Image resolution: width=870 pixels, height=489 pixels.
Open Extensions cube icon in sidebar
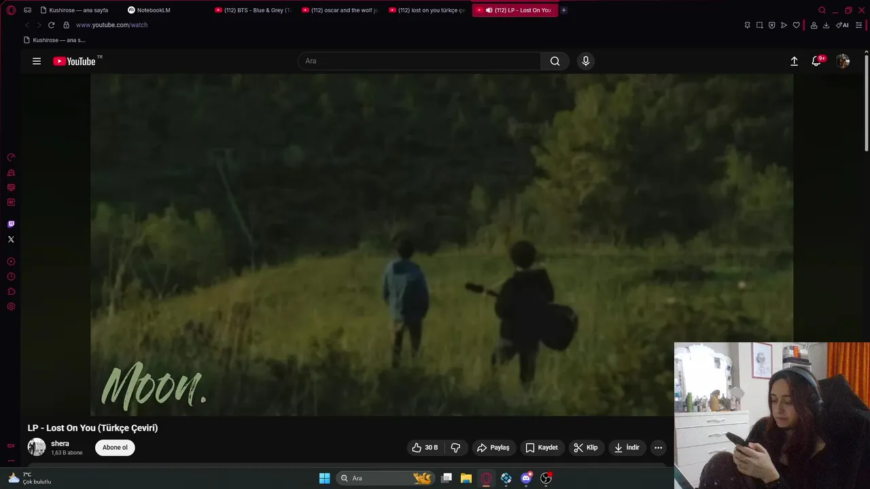click(11, 291)
